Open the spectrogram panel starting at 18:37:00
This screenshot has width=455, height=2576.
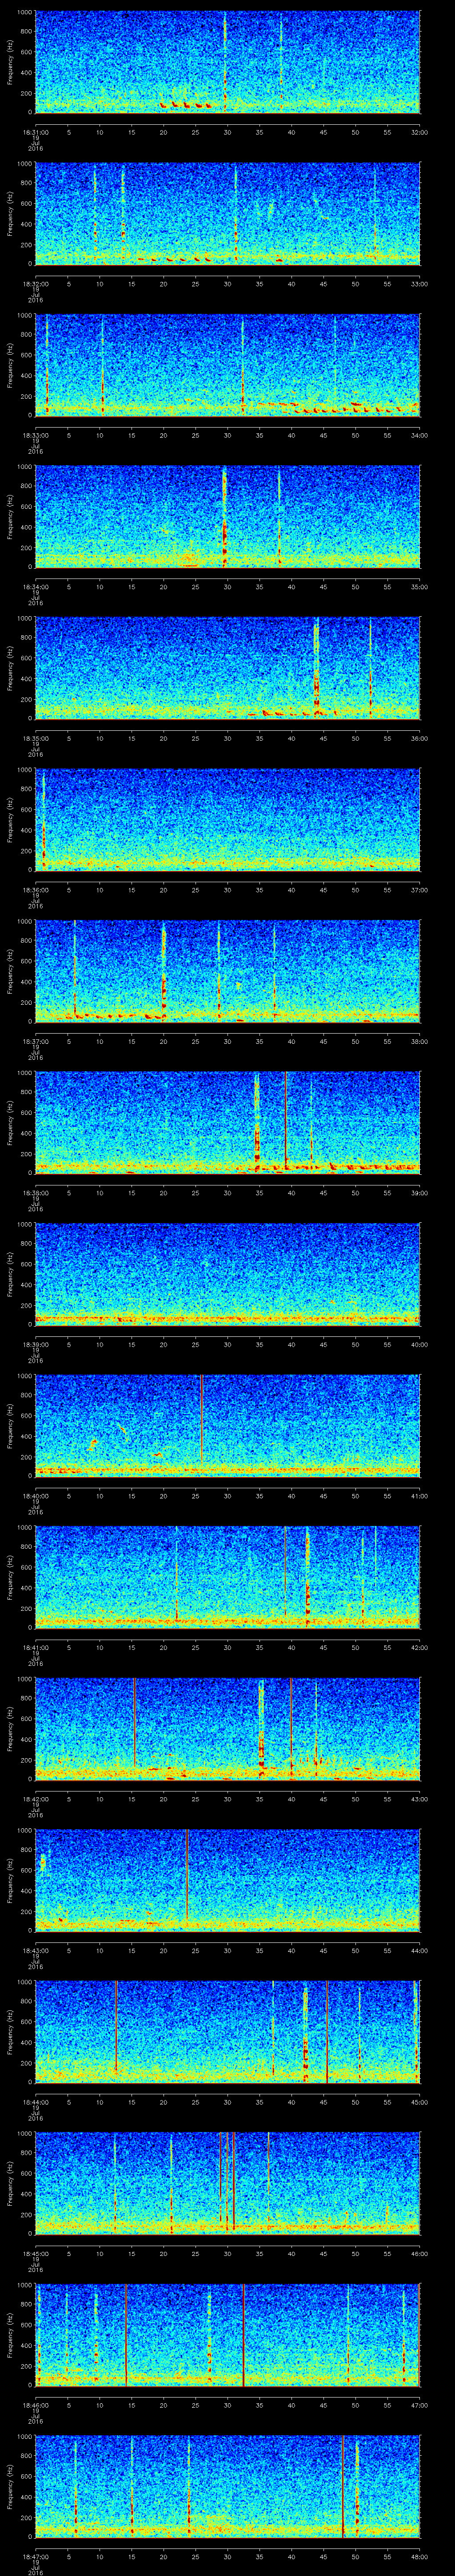click(x=228, y=971)
